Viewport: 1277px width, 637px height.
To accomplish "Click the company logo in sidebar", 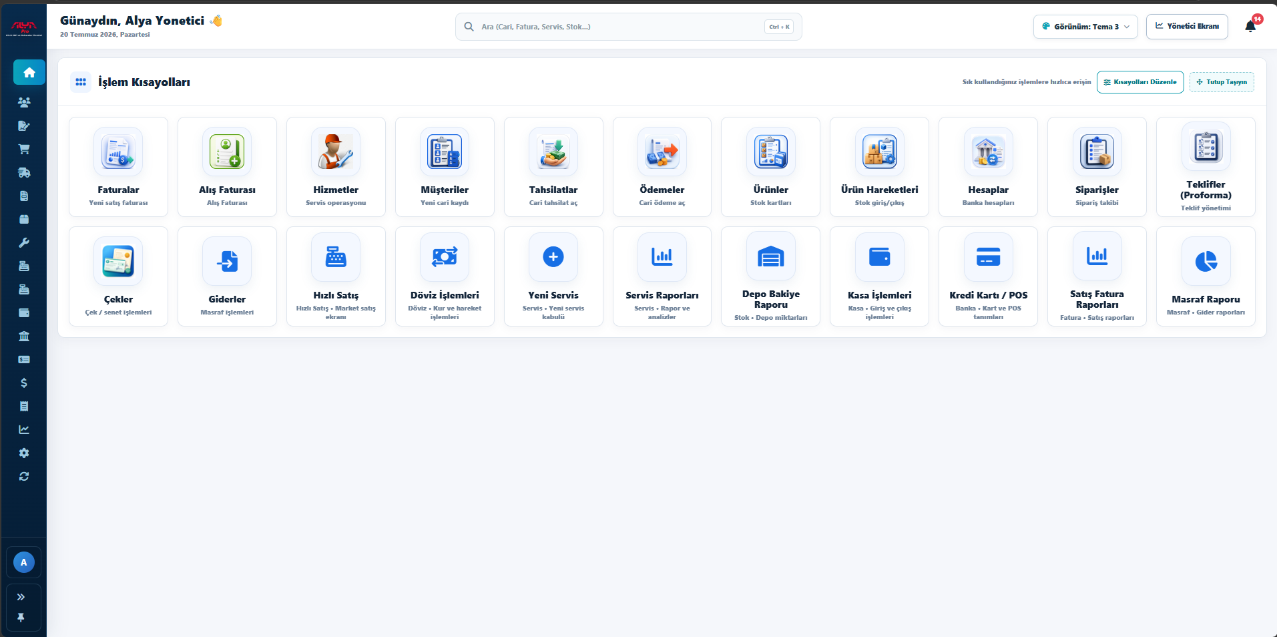I will pyautogui.click(x=24, y=28).
